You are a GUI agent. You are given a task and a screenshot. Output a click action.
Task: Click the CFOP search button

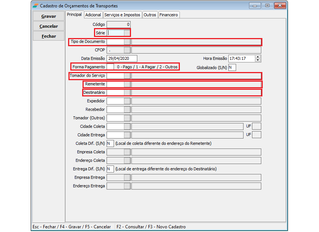pos(127,50)
